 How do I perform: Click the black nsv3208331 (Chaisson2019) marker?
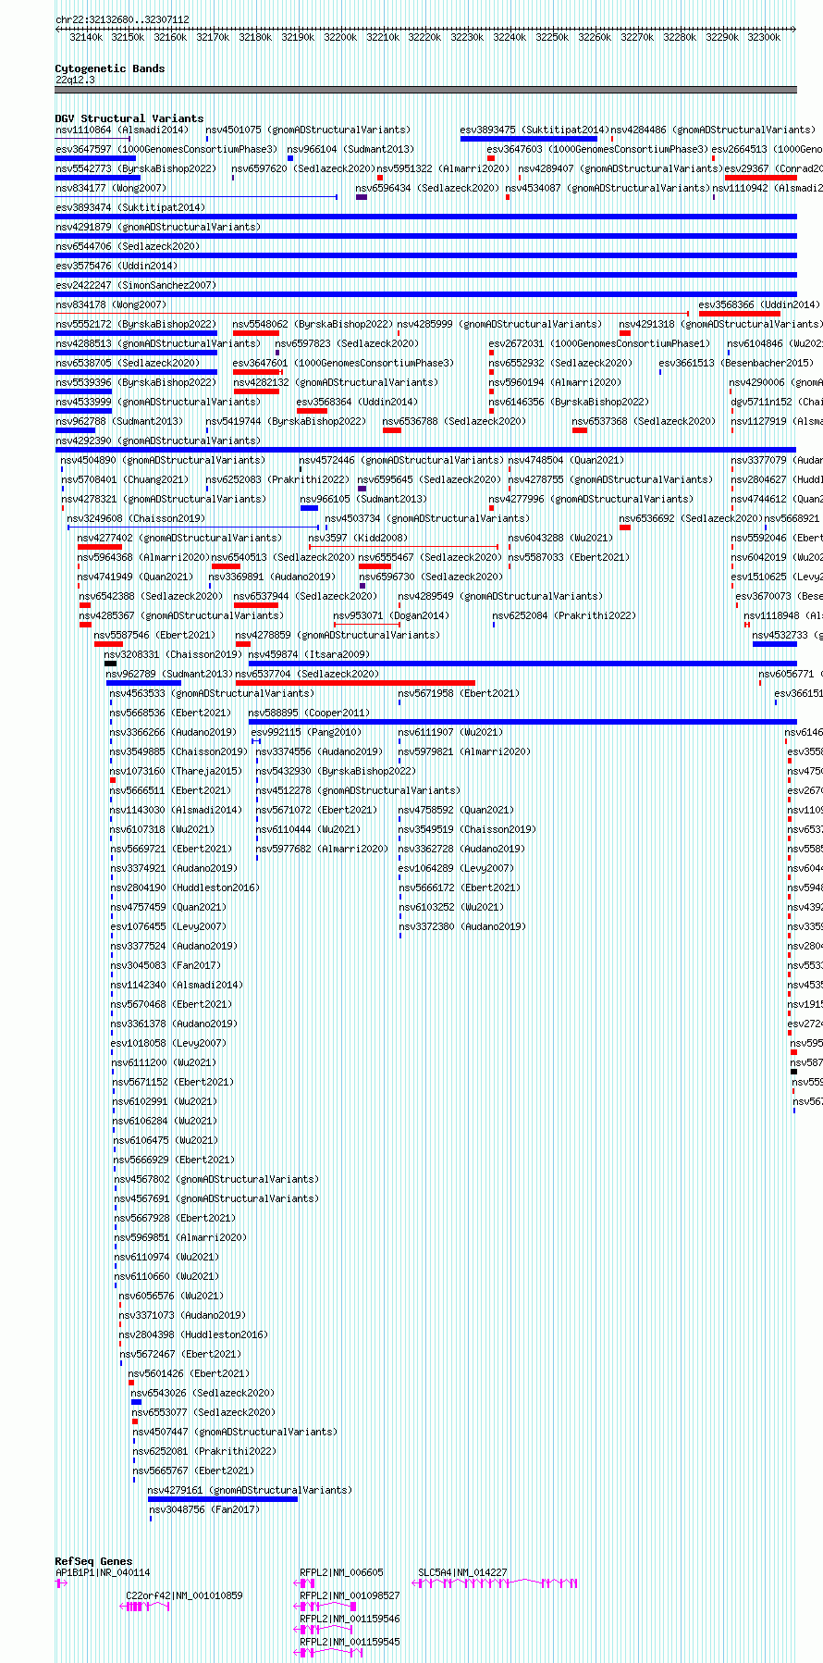110,664
